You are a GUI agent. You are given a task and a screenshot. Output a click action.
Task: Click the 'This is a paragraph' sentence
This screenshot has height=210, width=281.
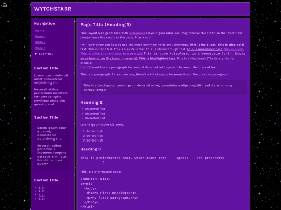click(x=155, y=74)
